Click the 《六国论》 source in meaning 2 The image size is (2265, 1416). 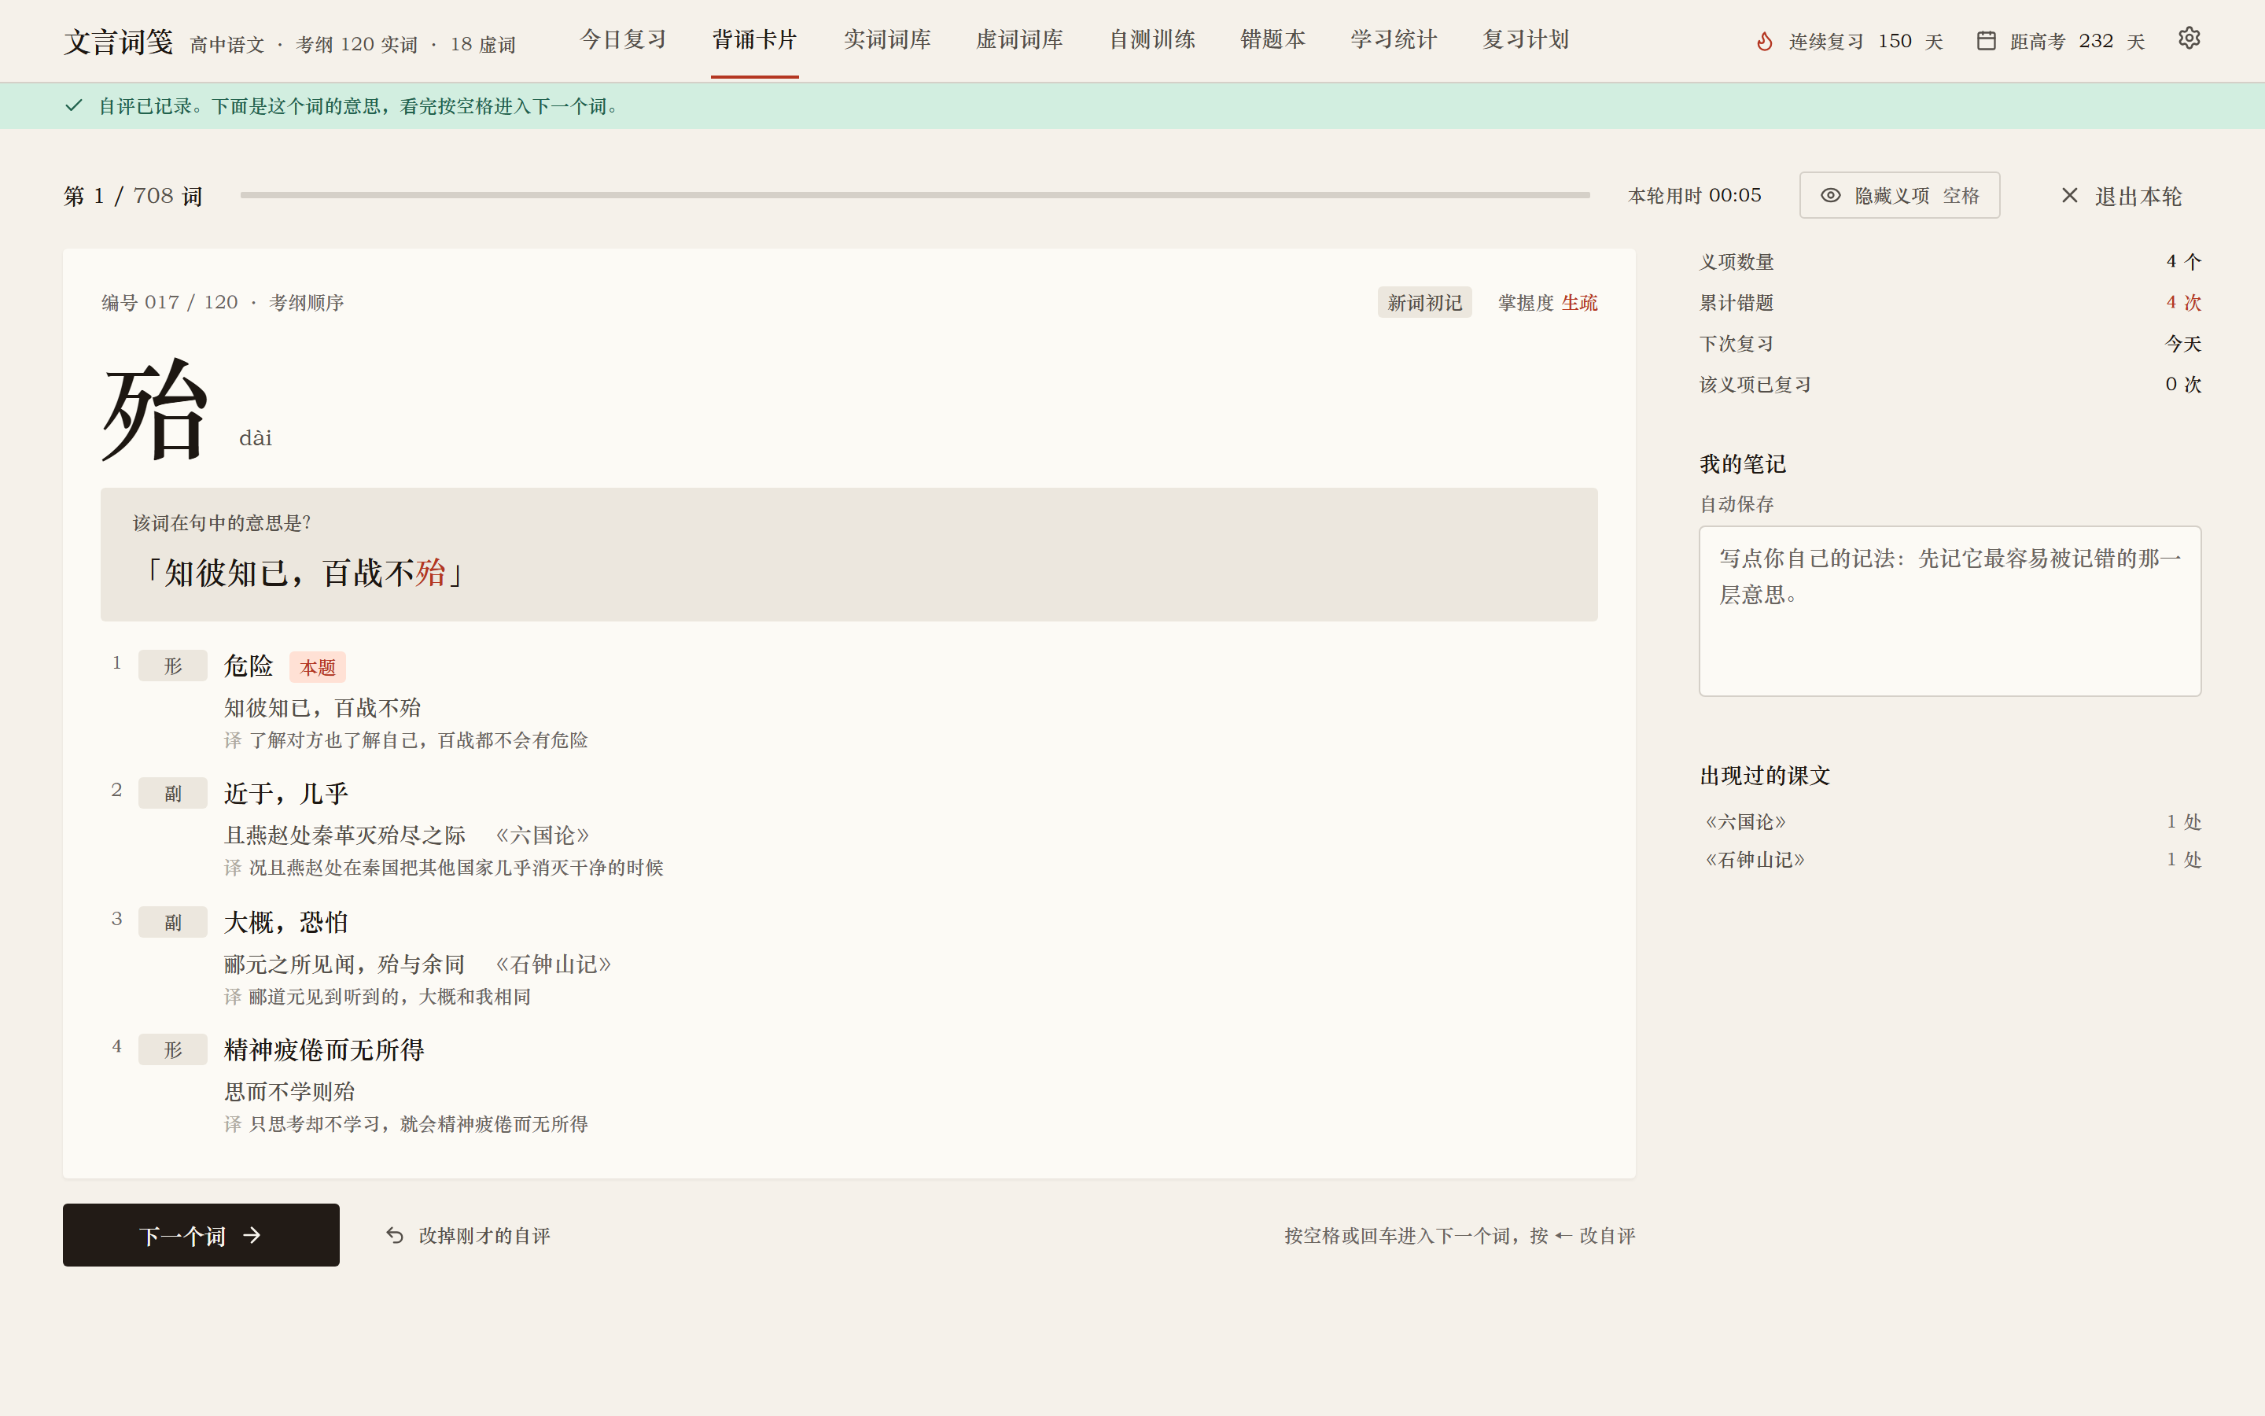[x=543, y=835]
